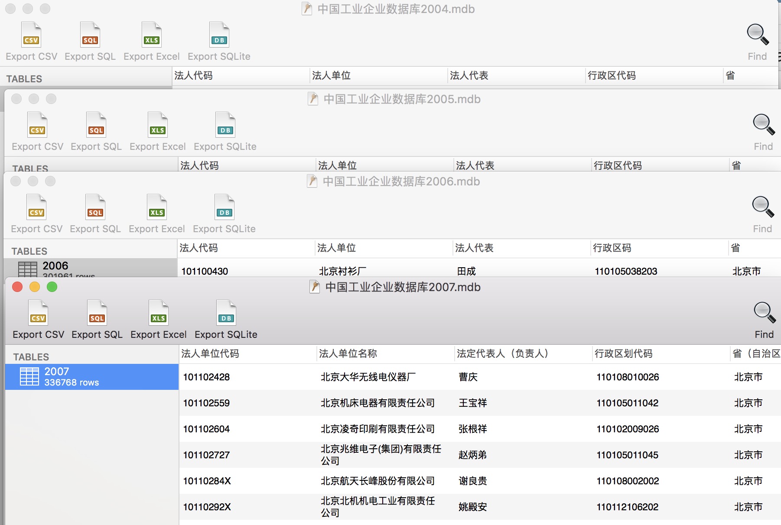
Task: Select the 2007 table with 336768 rows
Action: pyautogui.click(x=92, y=376)
